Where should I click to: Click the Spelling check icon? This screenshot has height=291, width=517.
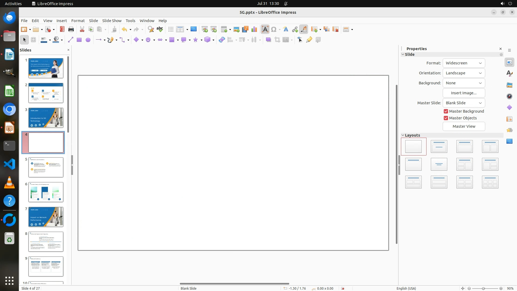160,29
